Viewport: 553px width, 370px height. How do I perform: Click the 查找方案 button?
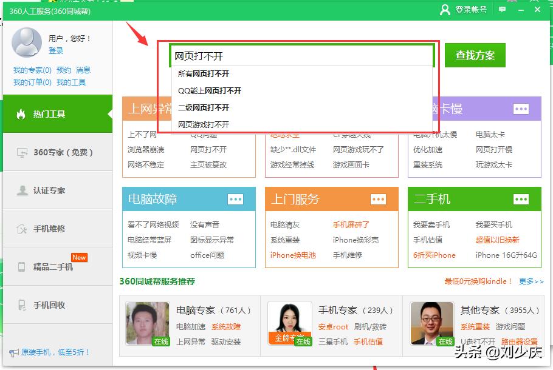click(475, 55)
